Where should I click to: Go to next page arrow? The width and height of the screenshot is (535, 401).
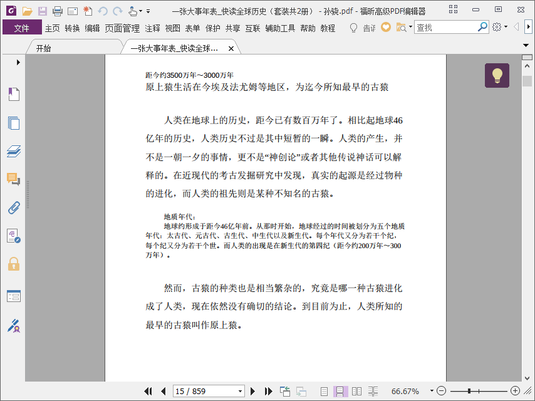pos(252,391)
